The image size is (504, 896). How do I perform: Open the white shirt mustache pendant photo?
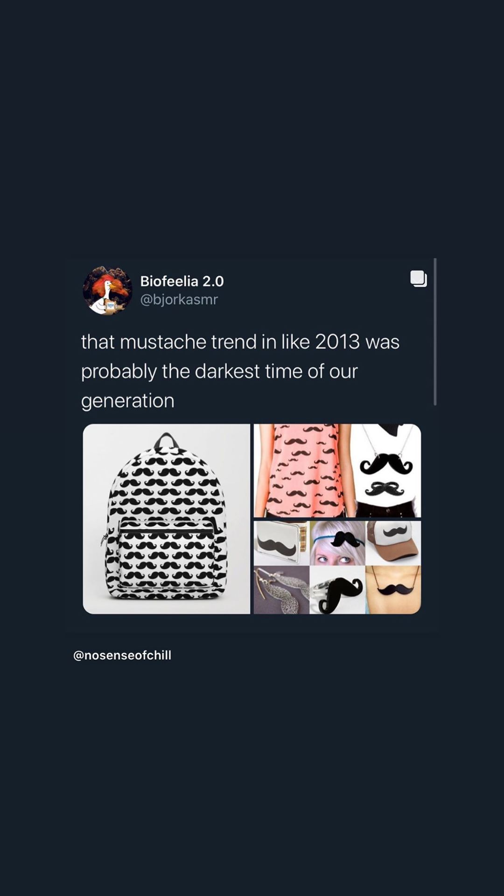[x=386, y=470]
